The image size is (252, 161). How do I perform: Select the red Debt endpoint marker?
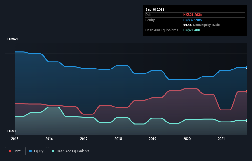click(247, 91)
